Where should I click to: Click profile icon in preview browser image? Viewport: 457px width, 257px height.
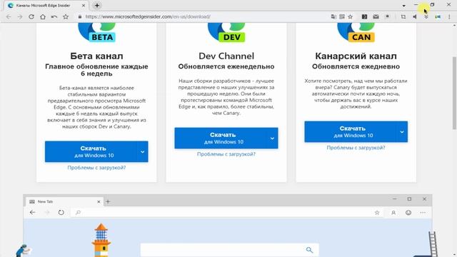coord(393,213)
